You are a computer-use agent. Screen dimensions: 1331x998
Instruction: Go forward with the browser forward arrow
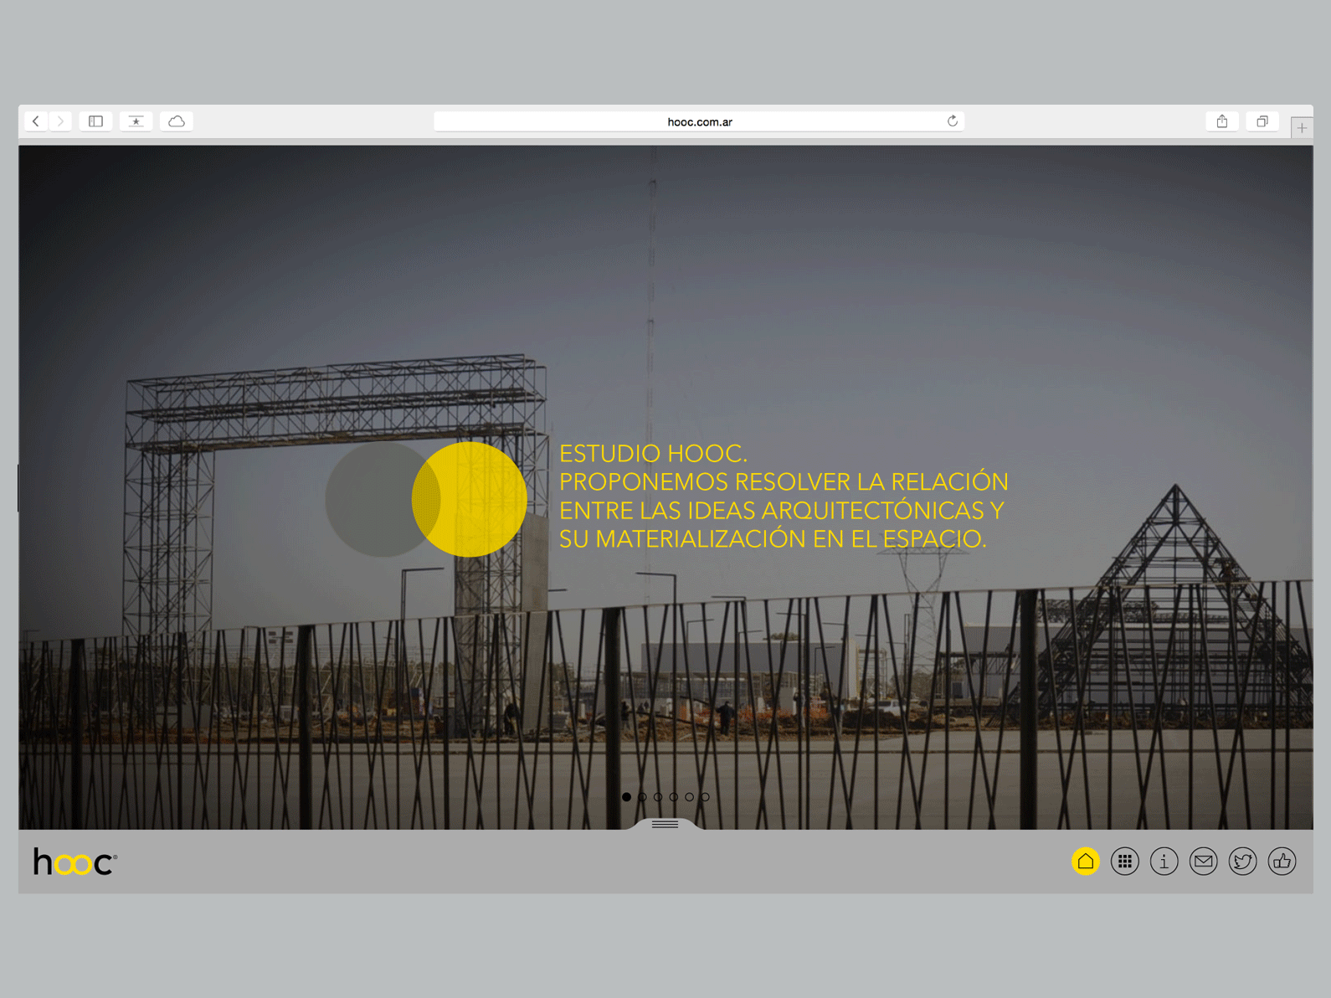tap(60, 121)
